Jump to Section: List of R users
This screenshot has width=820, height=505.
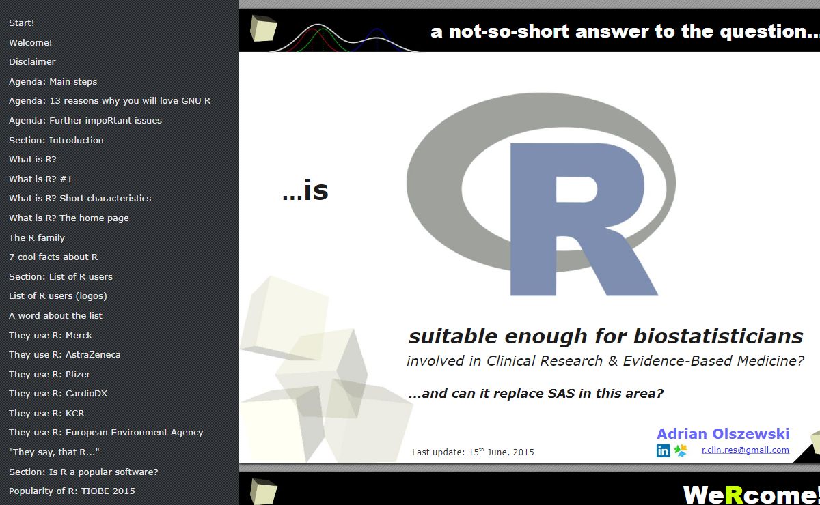point(61,276)
